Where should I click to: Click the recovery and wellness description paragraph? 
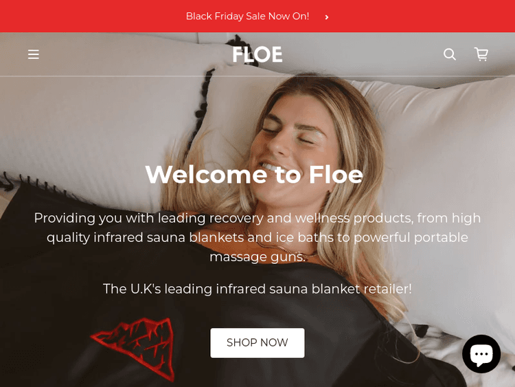click(257, 237)
